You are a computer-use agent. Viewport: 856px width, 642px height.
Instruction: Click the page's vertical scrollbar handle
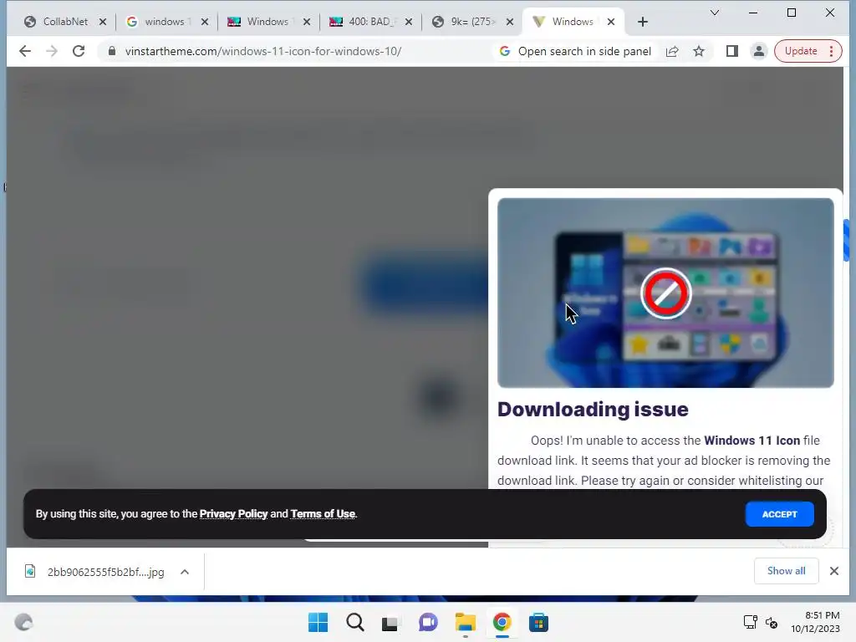point(846,240)
